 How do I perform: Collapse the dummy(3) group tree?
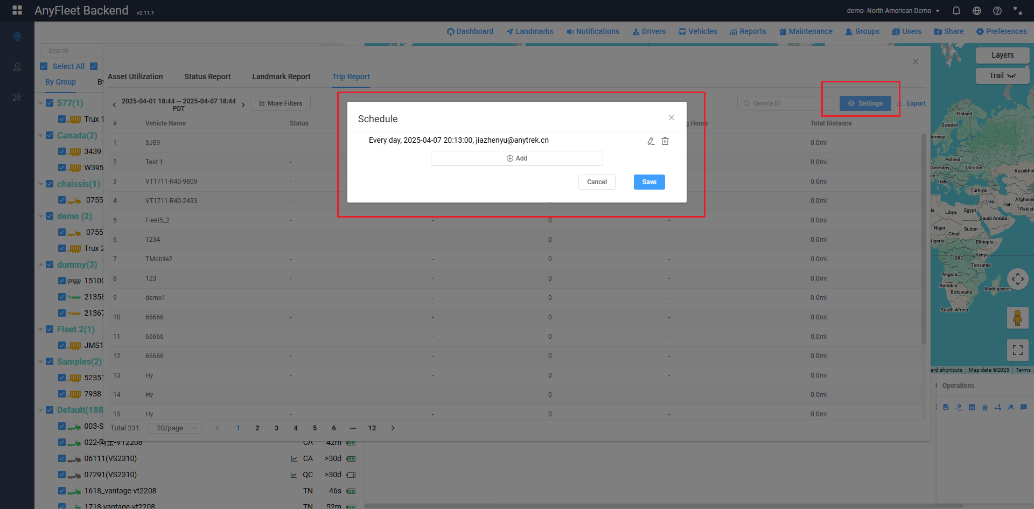40,265
